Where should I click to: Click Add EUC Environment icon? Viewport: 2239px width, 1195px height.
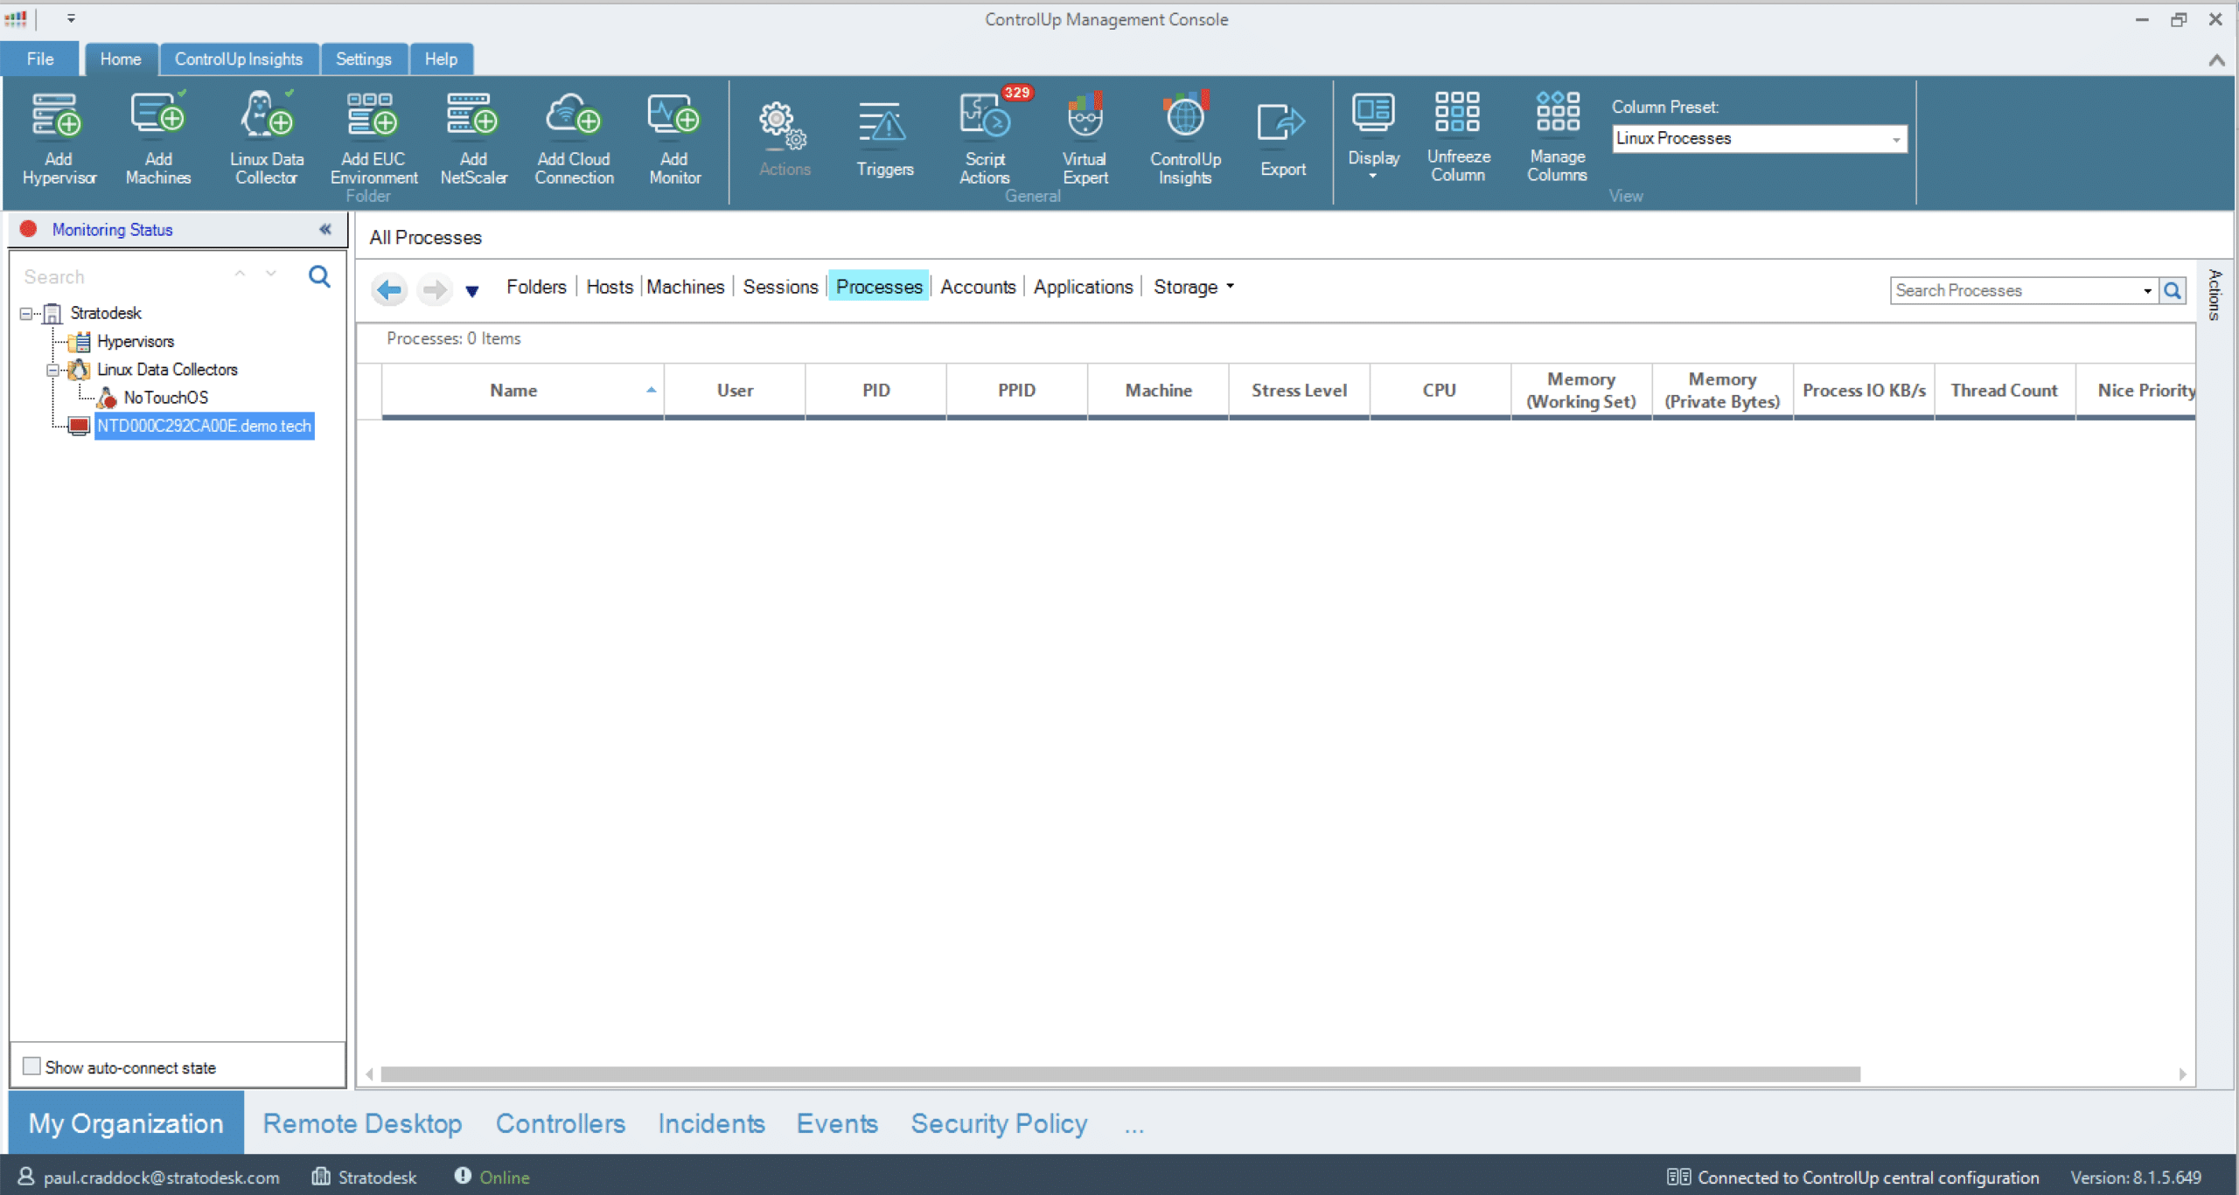pyautogui.click(x=373, y=138)
